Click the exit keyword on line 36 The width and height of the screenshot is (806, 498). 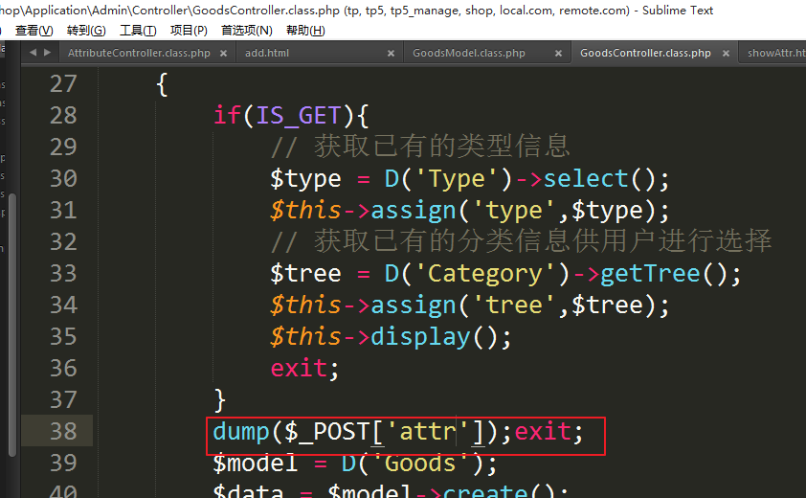tap(304, 369)
